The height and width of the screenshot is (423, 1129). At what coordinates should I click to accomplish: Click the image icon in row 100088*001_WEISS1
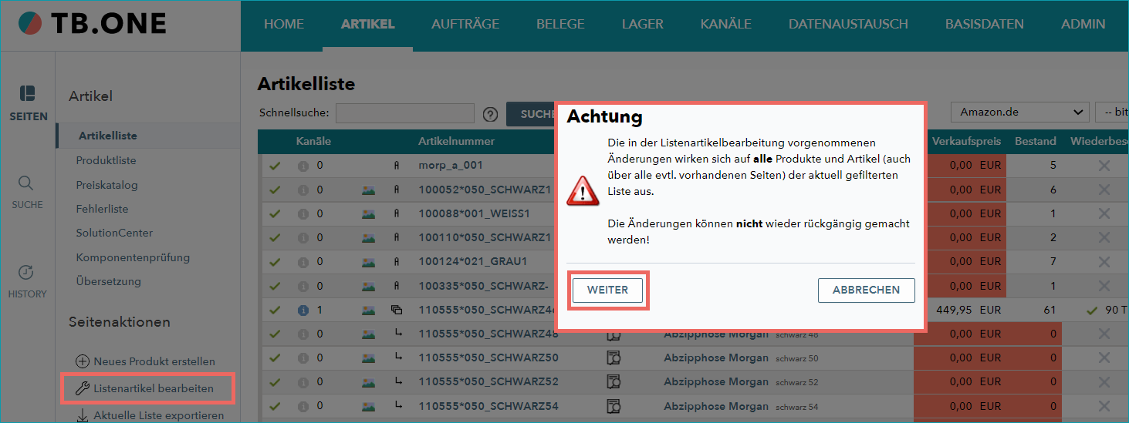tap(368, 213)
